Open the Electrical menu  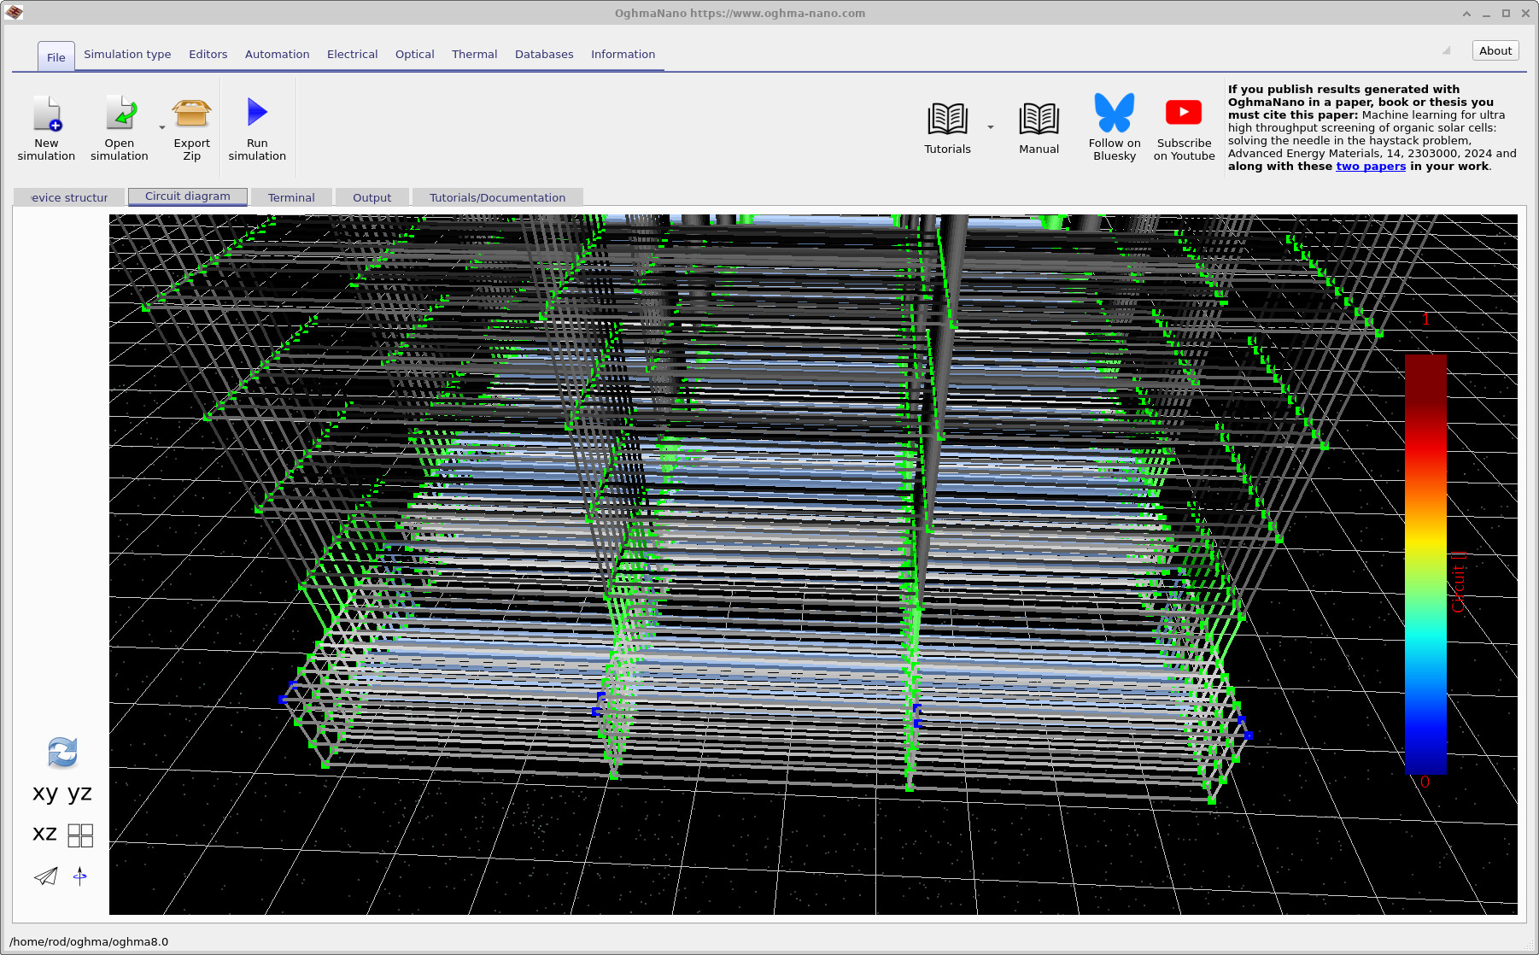point(352,54)
